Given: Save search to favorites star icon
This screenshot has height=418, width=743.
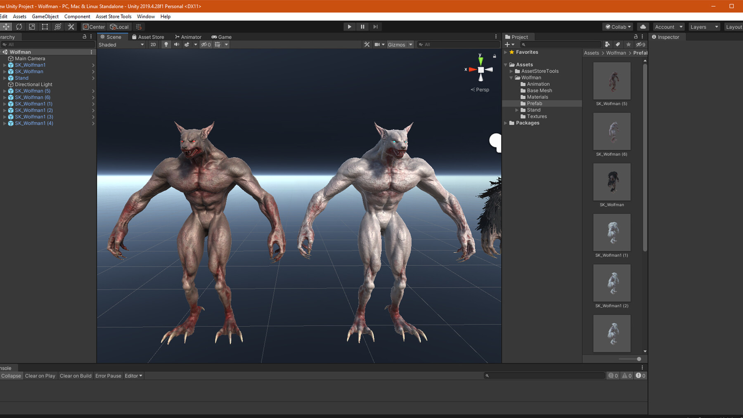Looking at the screenshot, I should 628,45.
